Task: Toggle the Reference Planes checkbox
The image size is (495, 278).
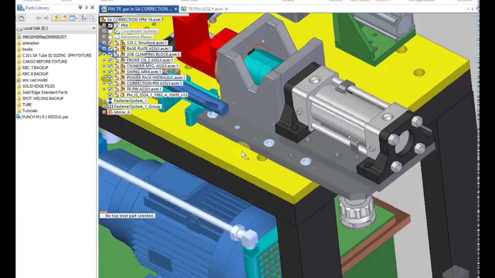Action: pos(110,37)
